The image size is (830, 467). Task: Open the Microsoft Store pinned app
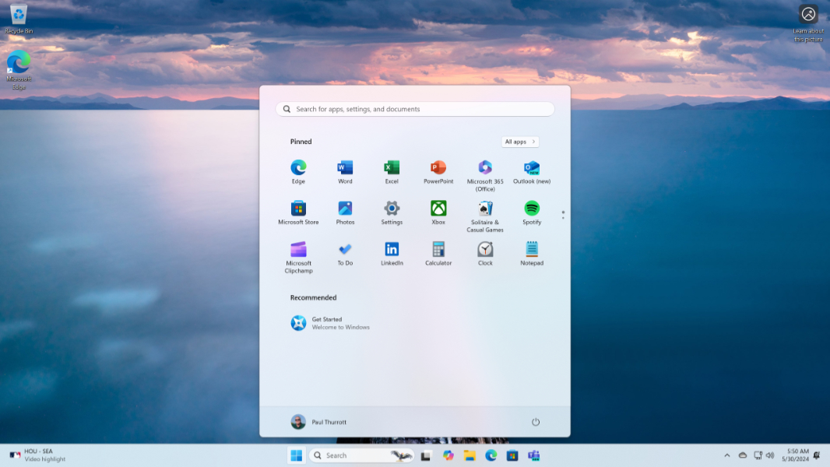coord(298,209)
